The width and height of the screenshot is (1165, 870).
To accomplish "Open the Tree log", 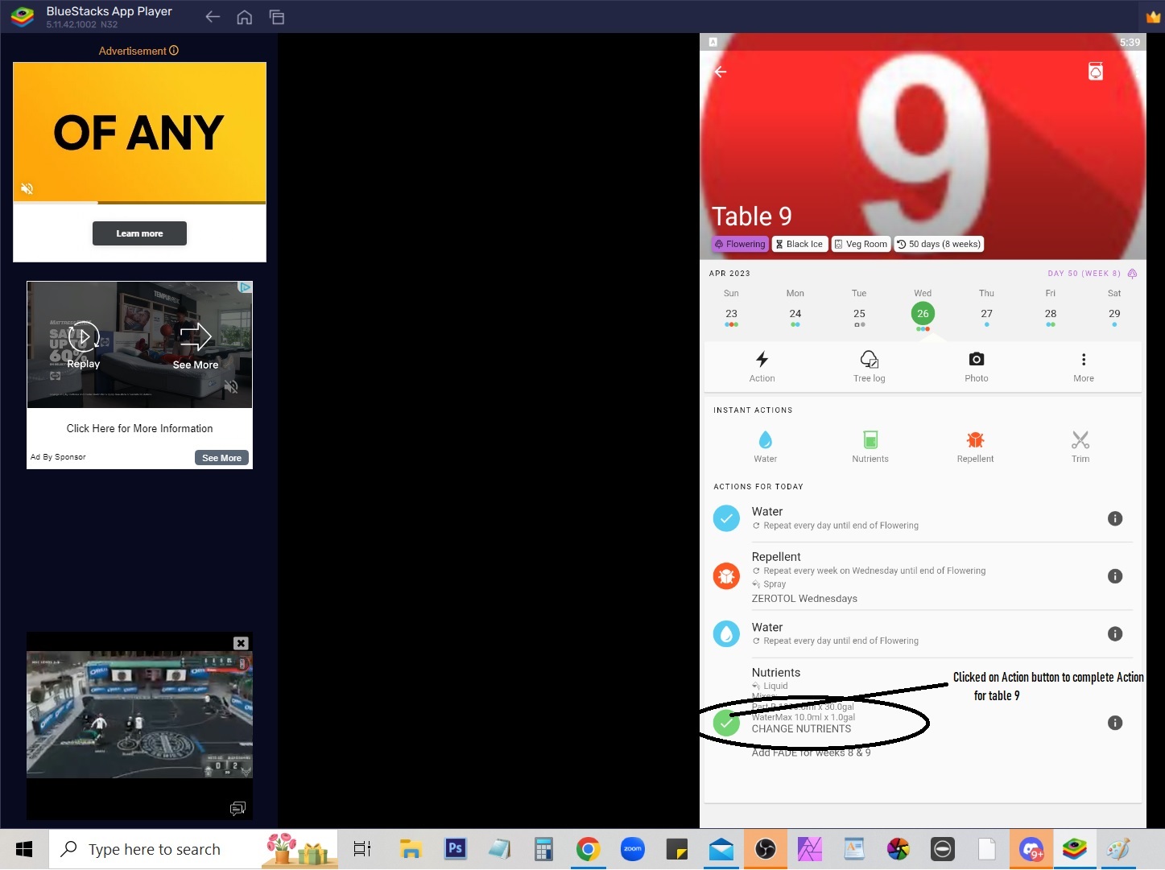I will pos(869,360).
